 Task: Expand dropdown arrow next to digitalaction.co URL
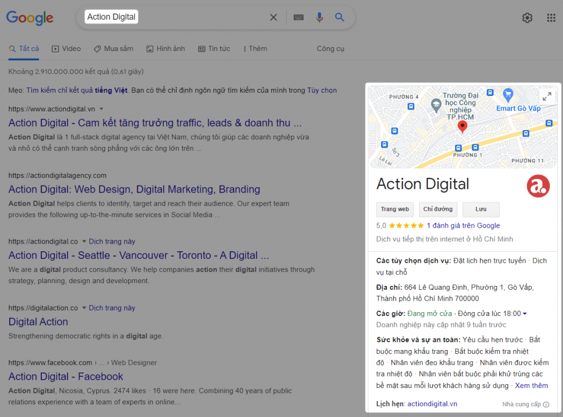84,308
